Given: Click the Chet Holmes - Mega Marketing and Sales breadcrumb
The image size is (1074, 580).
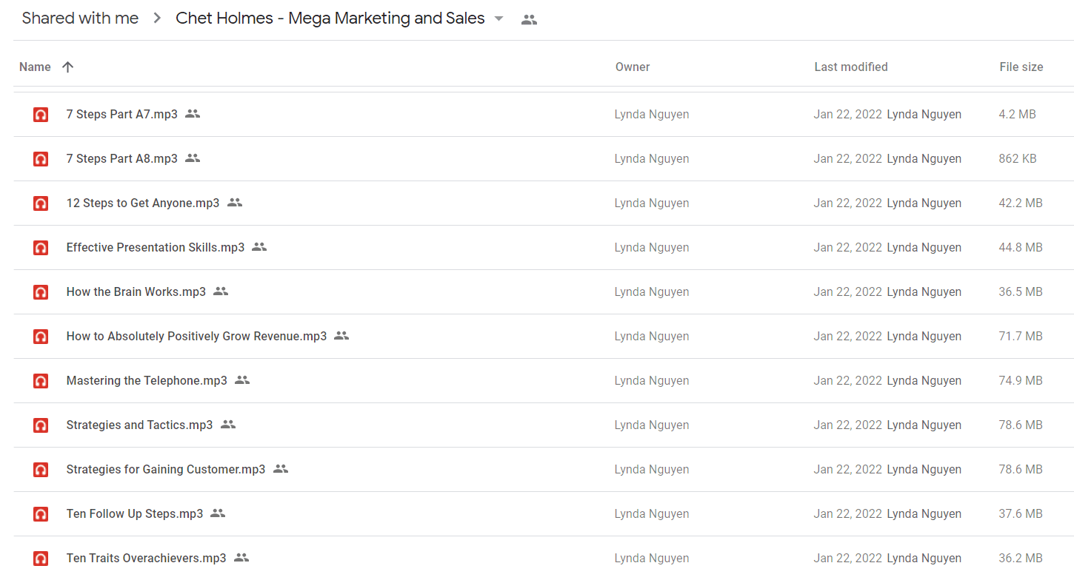Looking at the screenshot, I should (330, 18).
